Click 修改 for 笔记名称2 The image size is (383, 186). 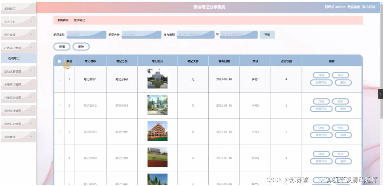pos(340,101)
